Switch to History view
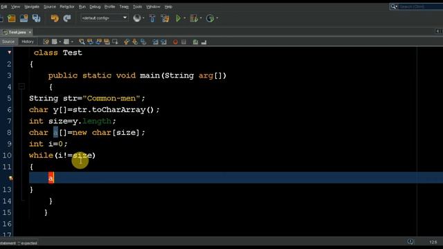The width and height of the screenshot is (443, 249). click(28, 41)
